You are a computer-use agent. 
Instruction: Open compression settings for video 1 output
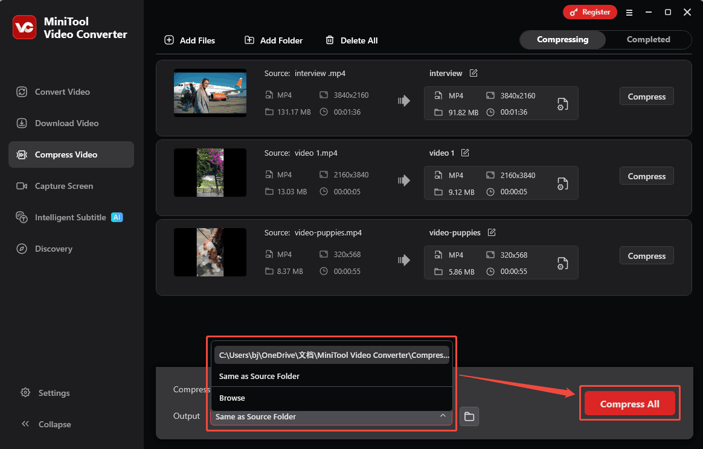pos(562,183)
